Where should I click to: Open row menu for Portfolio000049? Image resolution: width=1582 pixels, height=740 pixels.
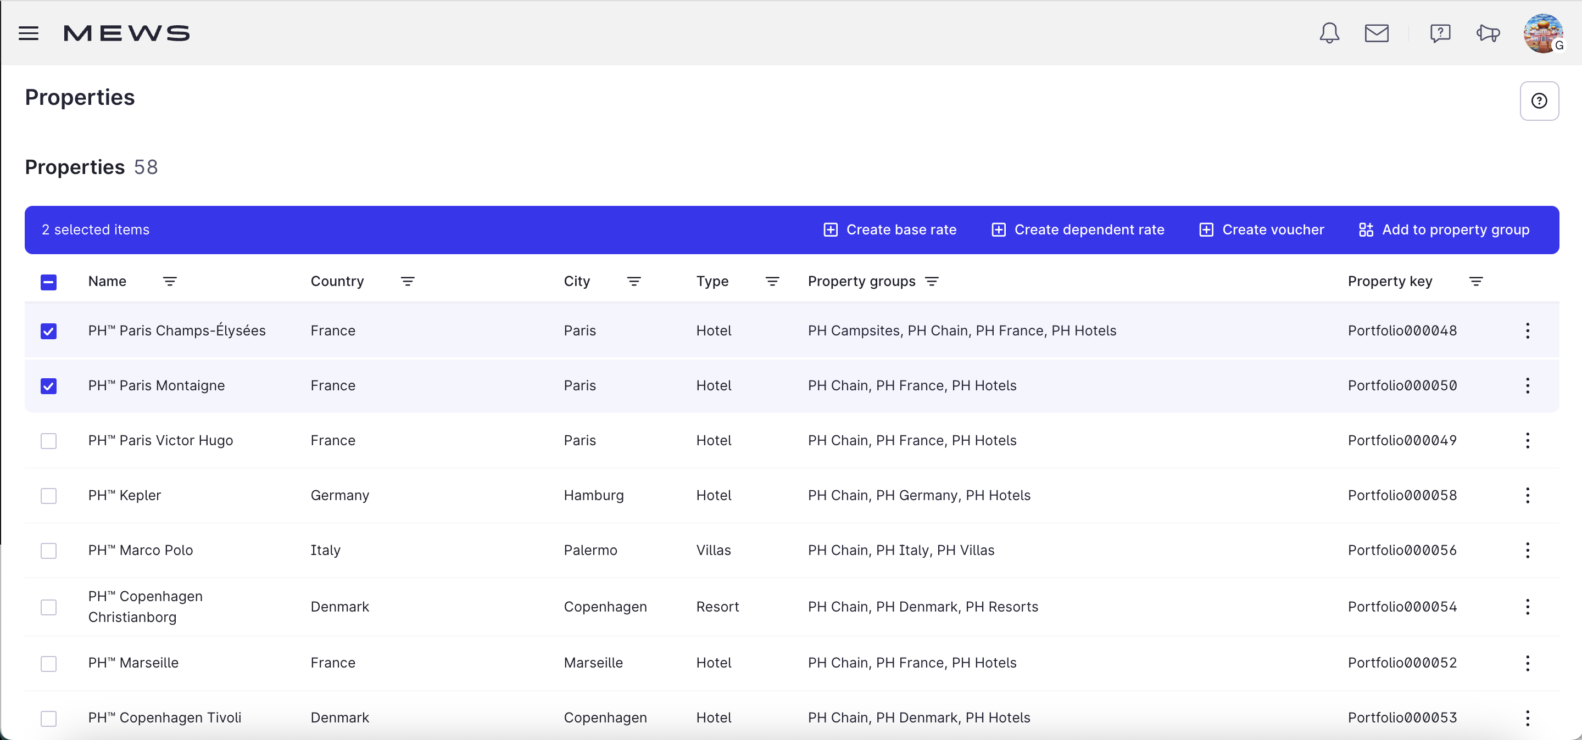pos(1527,441)
